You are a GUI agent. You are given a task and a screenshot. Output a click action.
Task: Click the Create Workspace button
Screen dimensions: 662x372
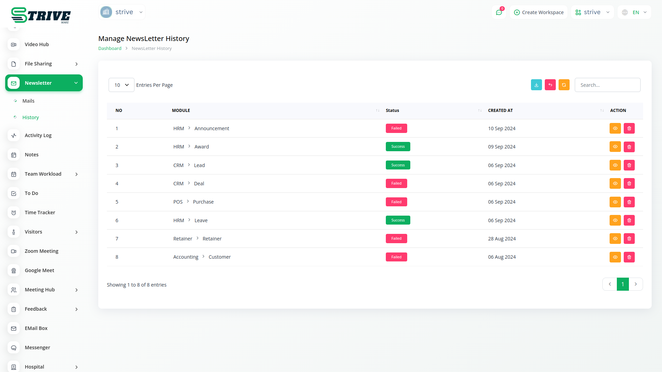point(539,12)
